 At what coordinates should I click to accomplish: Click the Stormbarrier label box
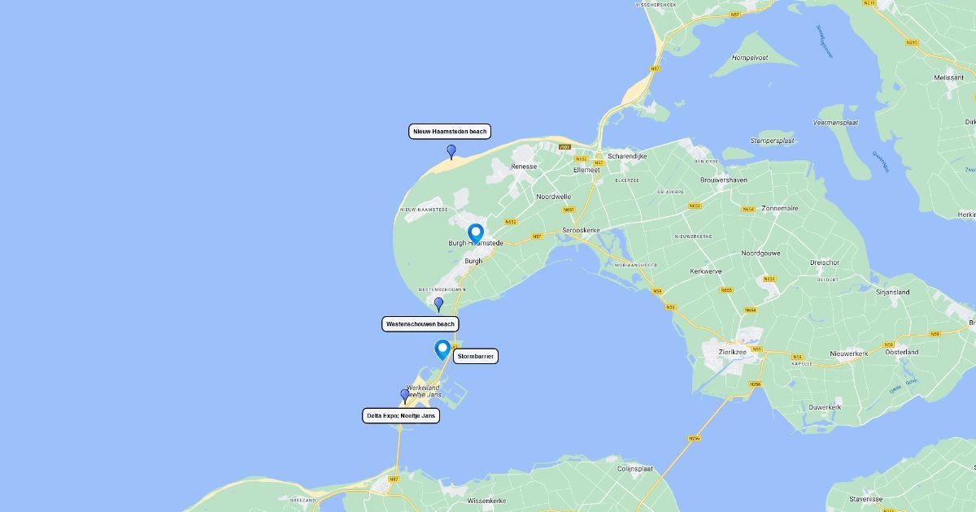point(476,356)
